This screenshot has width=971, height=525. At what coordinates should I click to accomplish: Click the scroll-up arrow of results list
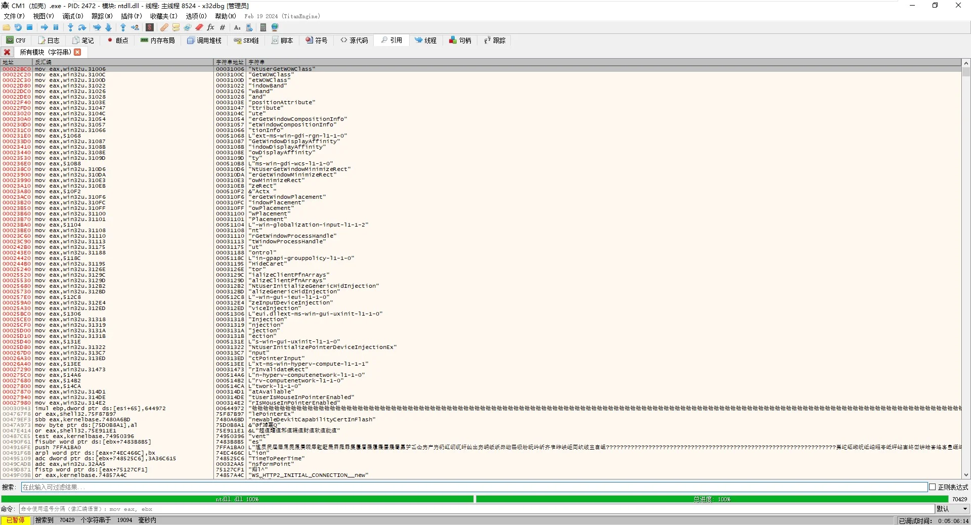[966, 63]
